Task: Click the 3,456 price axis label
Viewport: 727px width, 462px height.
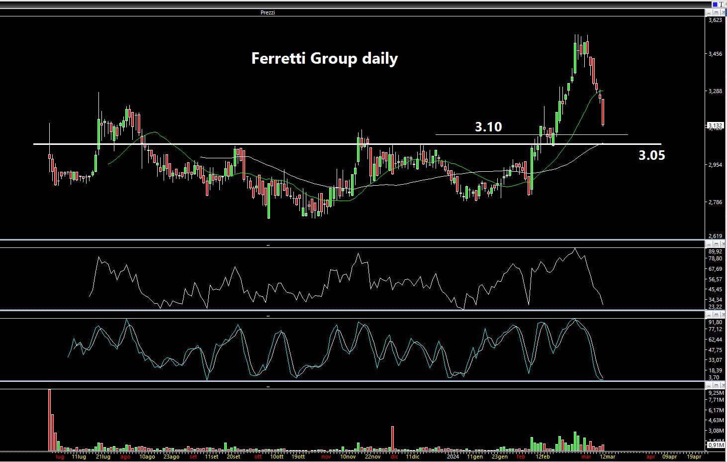Action: [x=715, y=54]
